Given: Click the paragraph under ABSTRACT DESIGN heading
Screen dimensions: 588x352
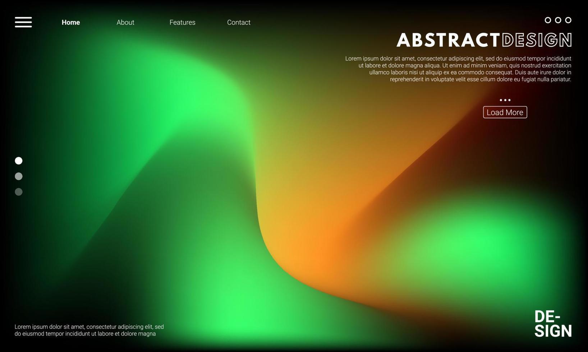Looking at the screenshot, I should [458, 69].
